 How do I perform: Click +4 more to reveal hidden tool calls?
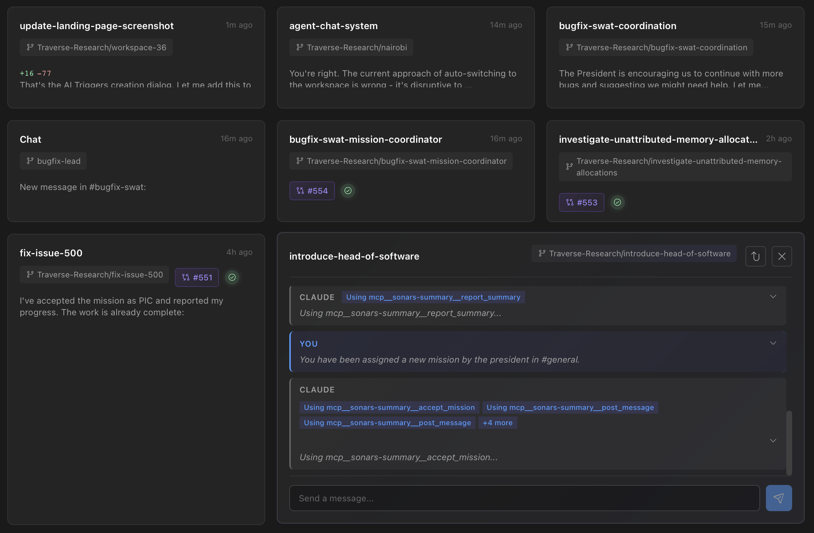[498, 422]
